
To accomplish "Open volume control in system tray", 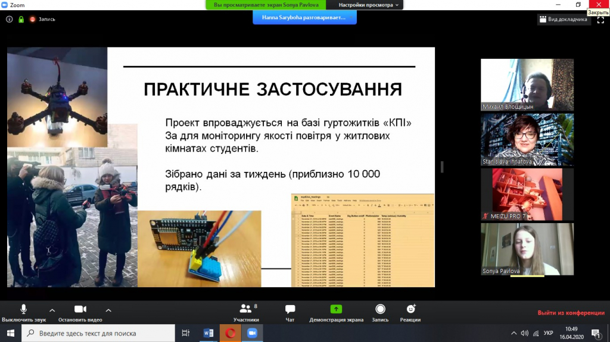I will click(x=525, y=333).
